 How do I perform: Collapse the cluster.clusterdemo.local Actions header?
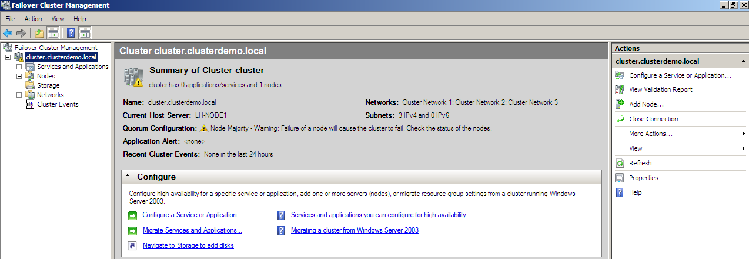(743, 61)
